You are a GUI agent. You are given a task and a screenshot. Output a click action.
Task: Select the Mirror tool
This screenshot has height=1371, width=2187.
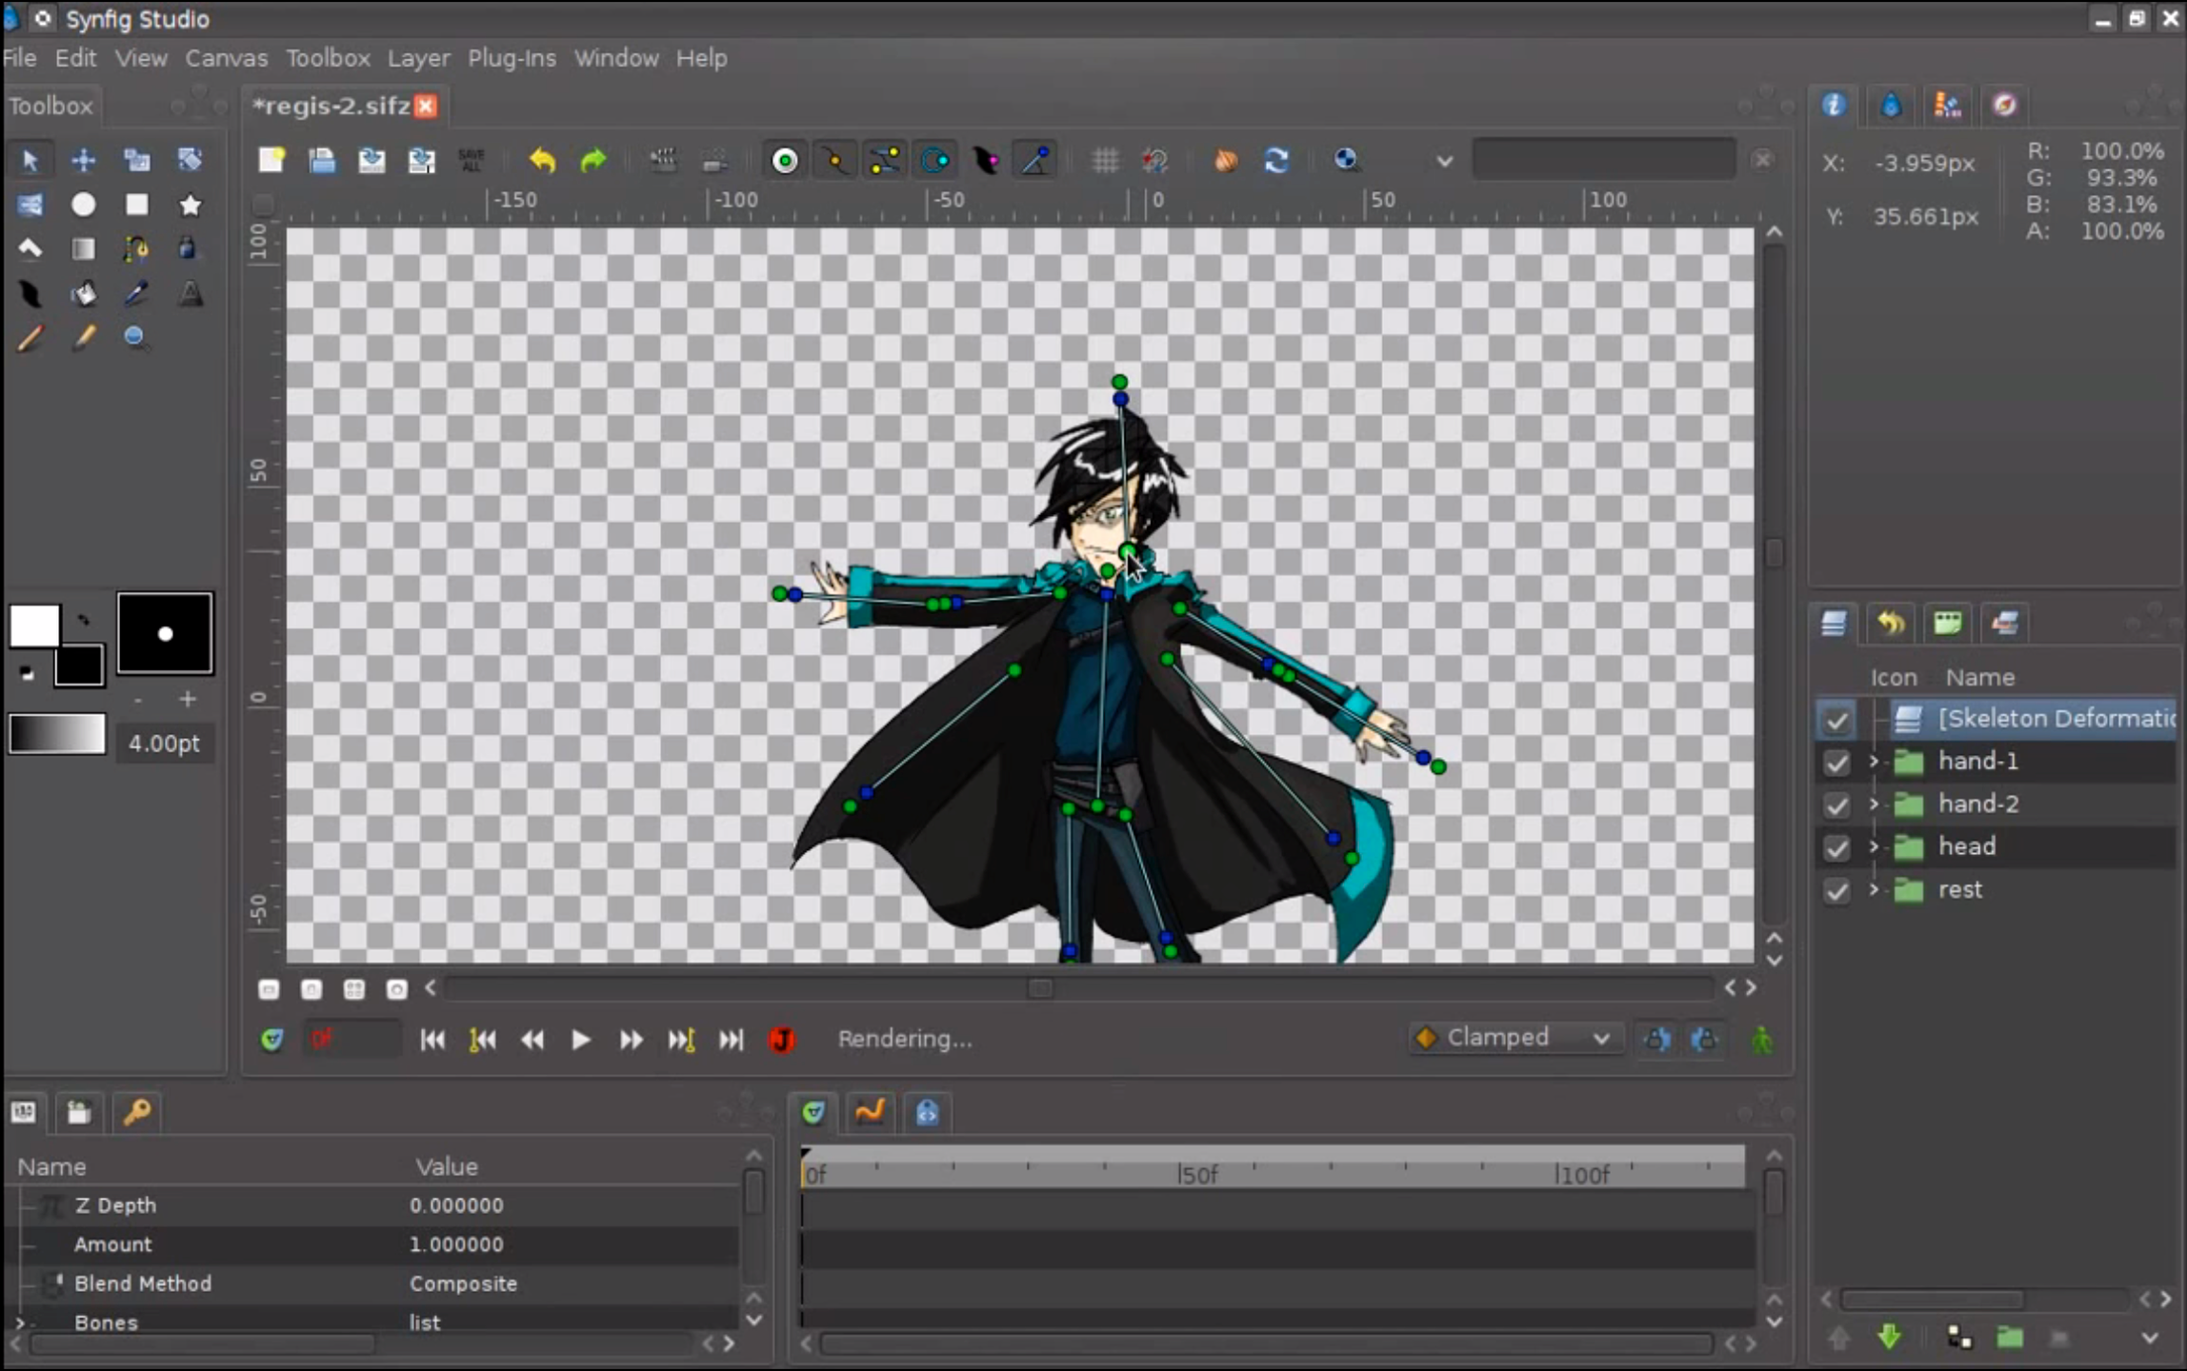[x=30, y=205]
